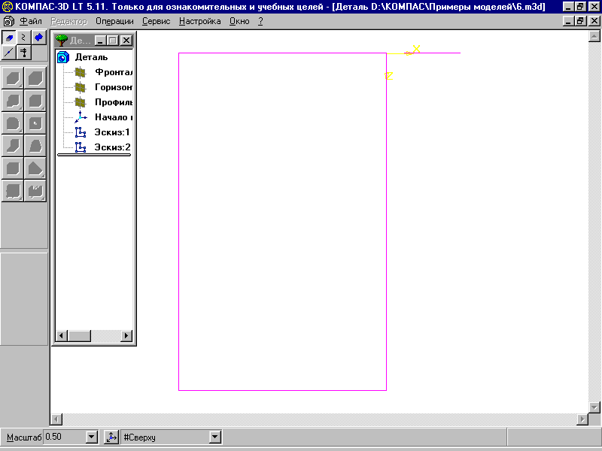Screen dimensions: 602x451
Task: Click the drawing area scroll down arrow
Action: (x=594, y=407)
